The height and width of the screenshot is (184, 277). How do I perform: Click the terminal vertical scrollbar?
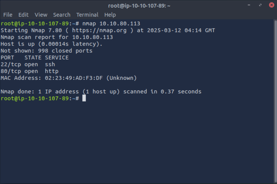(x=275, y=102)
